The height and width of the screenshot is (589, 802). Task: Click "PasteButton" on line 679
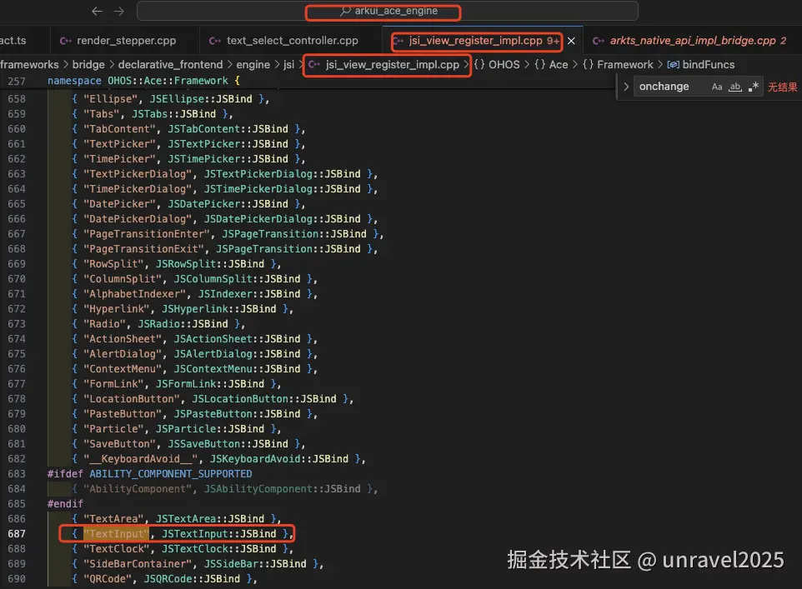tap(123, 413)
